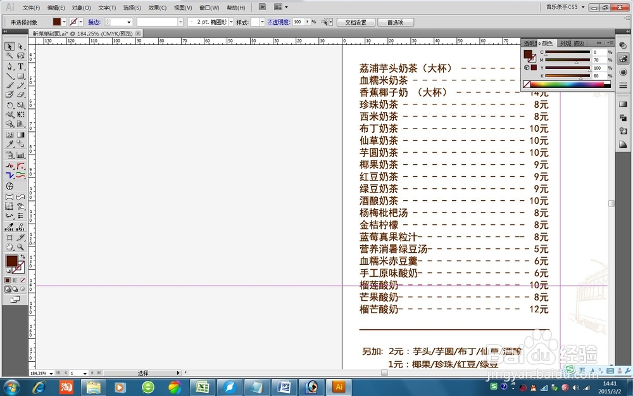Image resolution: width=633 pixels, height=396 pixels.
Task: Set paint mode to Gradient in toolbox
Action: 15,280
